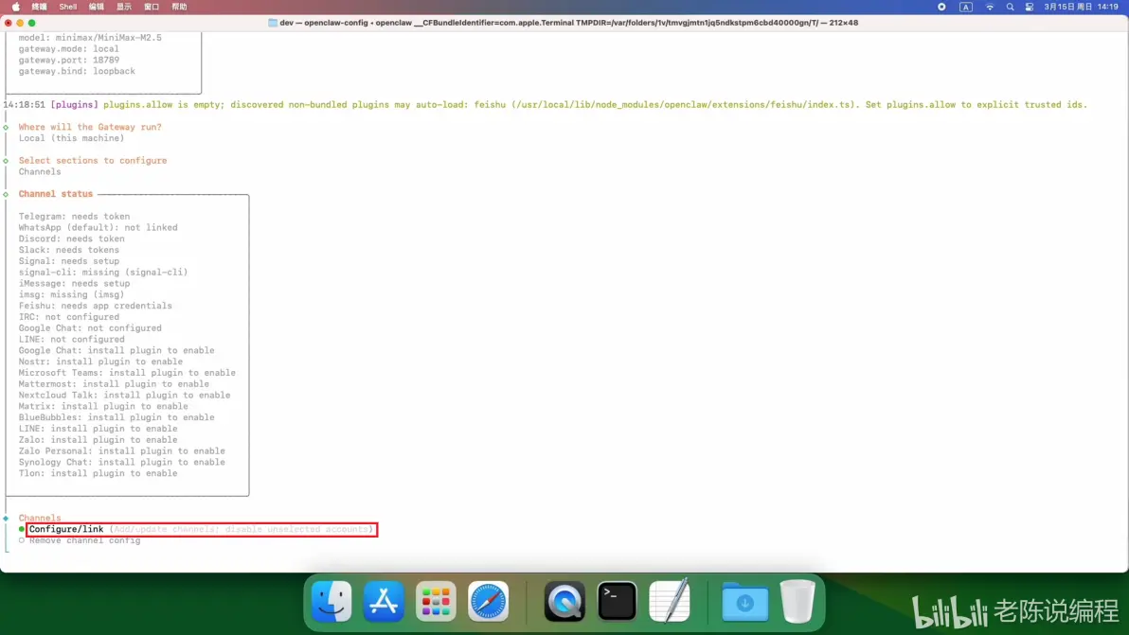Click the iMessage: needs setup line

pyautogui.click(x=74, y=283)
